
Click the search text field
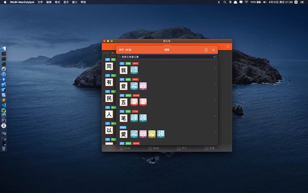(x=167, y=57)
